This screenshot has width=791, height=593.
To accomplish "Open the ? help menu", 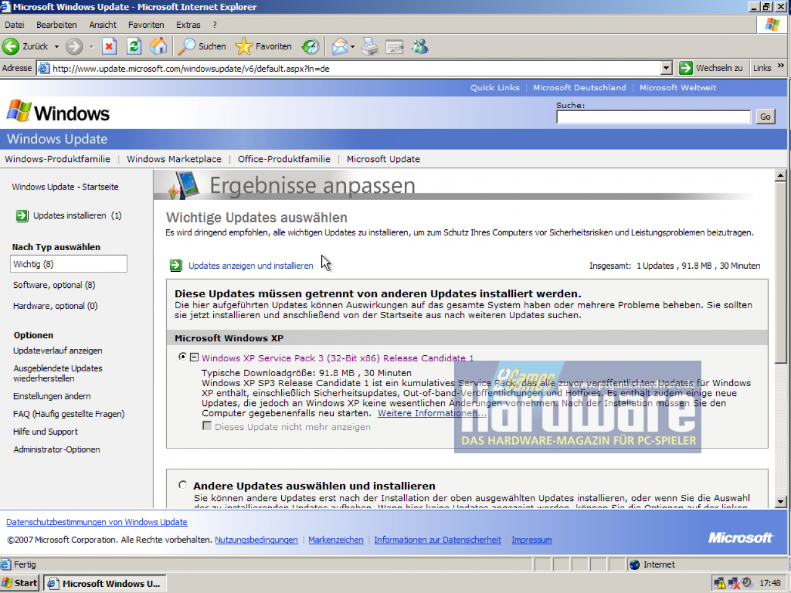I will pyautogui.click(x=214, y=25).
